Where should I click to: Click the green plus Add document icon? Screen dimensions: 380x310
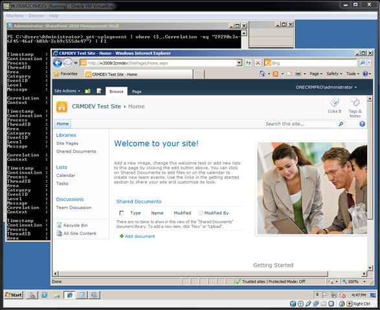tap(122, 236)
